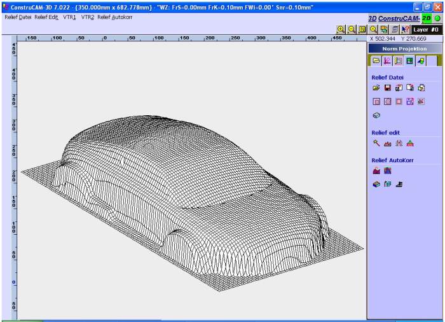Click the Norm Projektion panel header

tap(405, 49)
